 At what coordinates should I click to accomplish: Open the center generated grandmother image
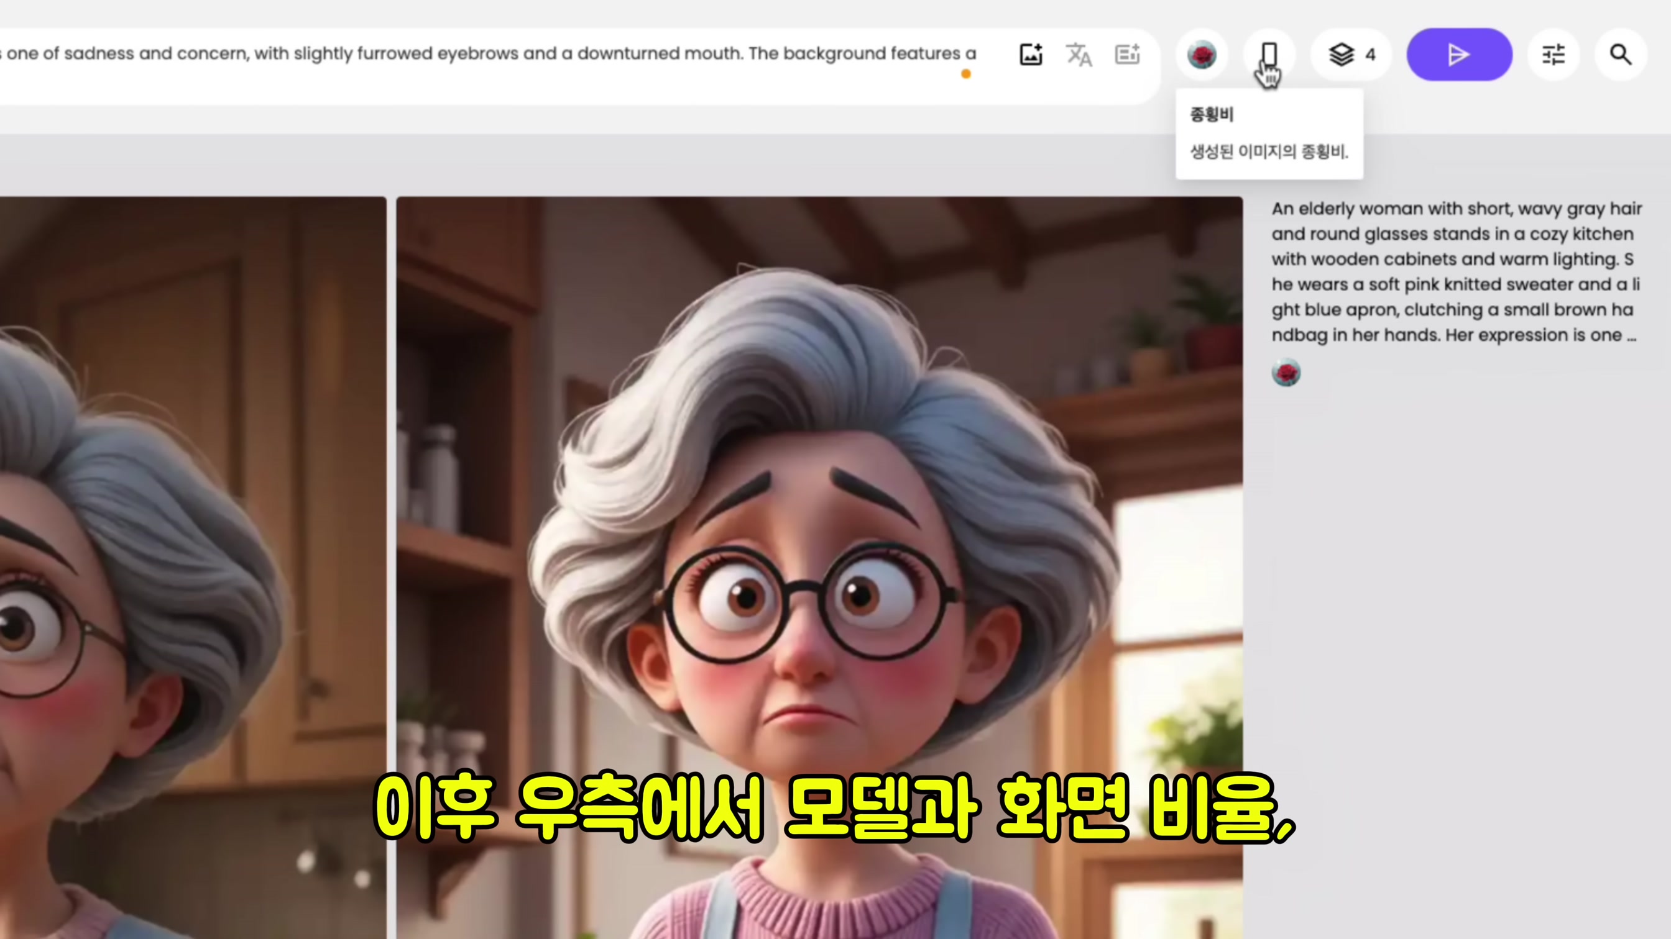coord(819,568)
